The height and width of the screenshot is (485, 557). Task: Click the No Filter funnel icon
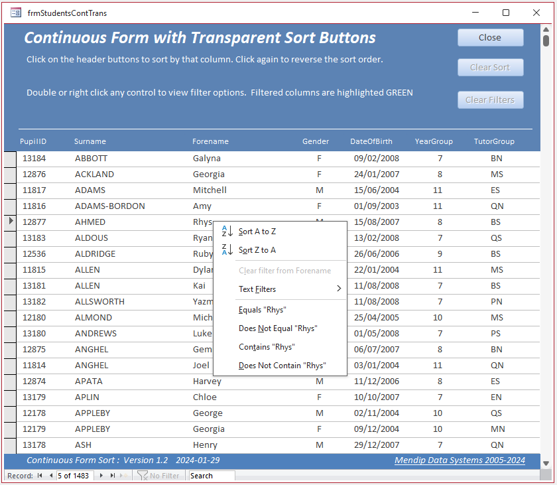tap(143, 476)
